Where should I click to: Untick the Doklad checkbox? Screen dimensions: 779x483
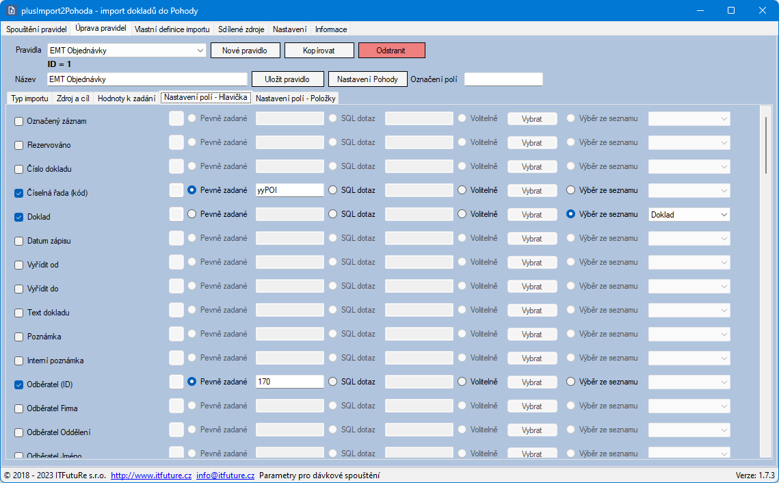19,217
